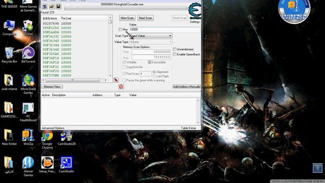Click Add Address Manually
Screen dimensions: 325x183
[186, 86]
